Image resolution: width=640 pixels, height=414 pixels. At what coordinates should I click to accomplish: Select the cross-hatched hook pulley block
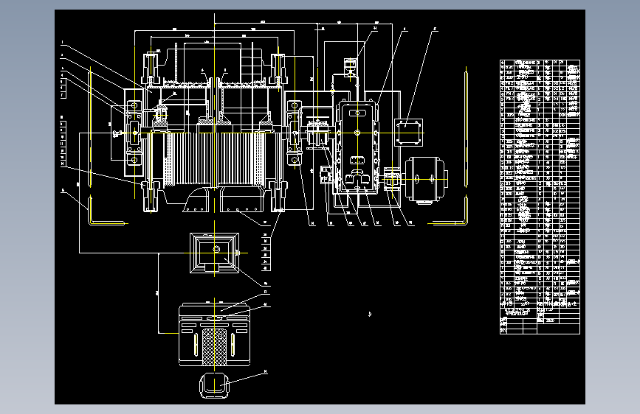click(215, 334)
